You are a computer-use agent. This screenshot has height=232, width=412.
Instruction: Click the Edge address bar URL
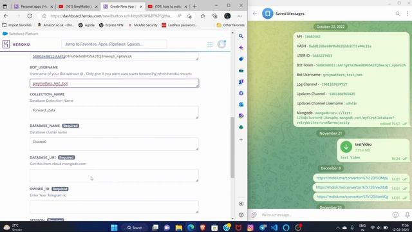pos(111,16)
